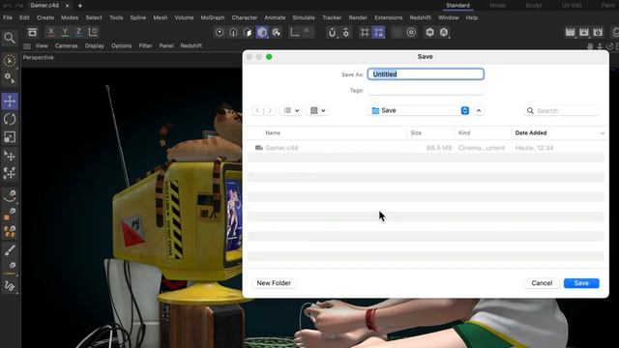Sort files by Size column
Screen dimensions: 619x348
click(416, 133)
